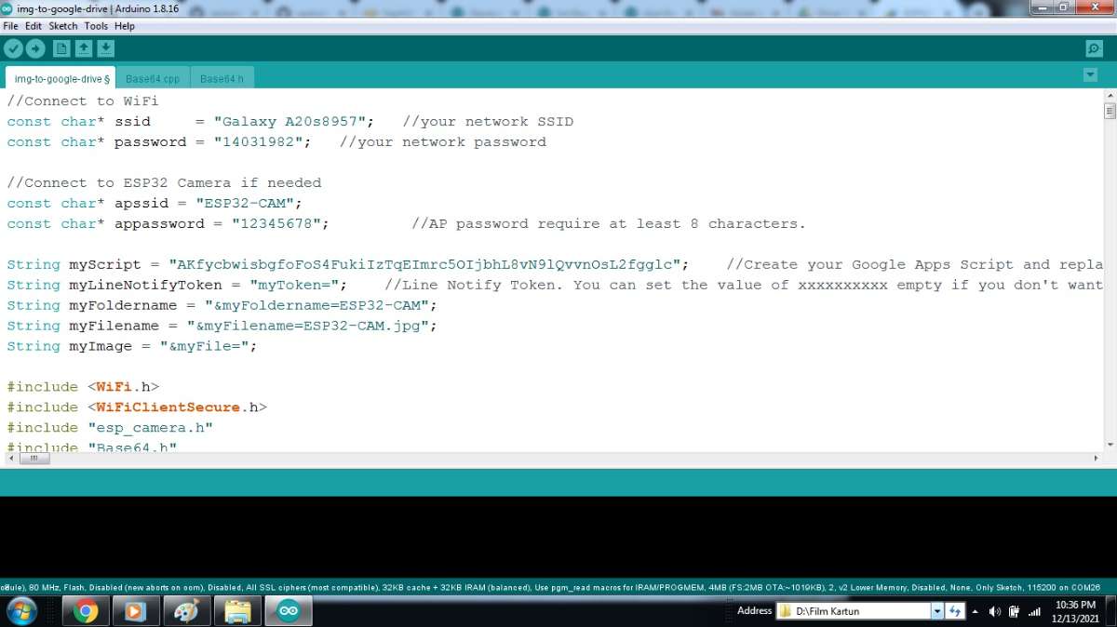Click the #include <WiFi.h> line
The image size is (1117, 627).
[84, 387]
